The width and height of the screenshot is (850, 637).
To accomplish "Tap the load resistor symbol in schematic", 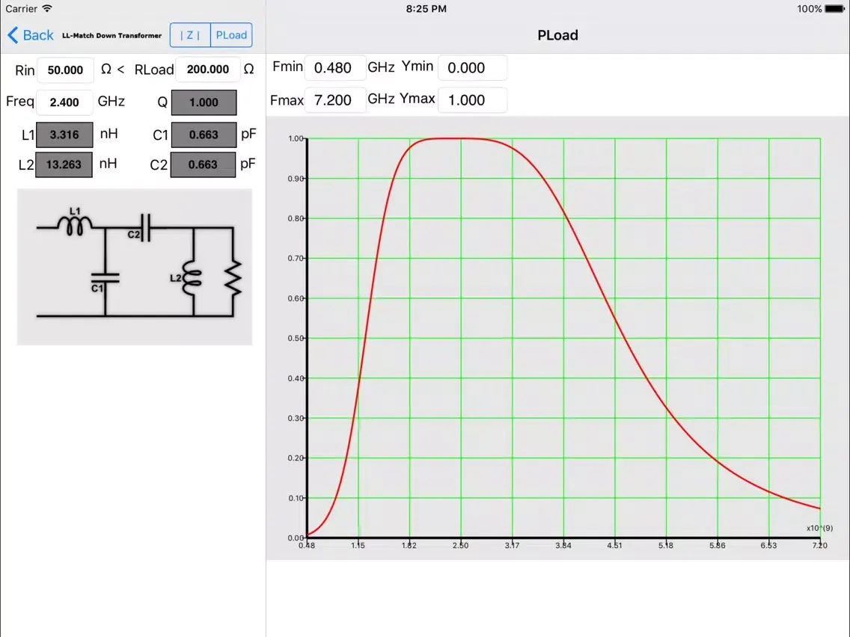I will (233, 278).
